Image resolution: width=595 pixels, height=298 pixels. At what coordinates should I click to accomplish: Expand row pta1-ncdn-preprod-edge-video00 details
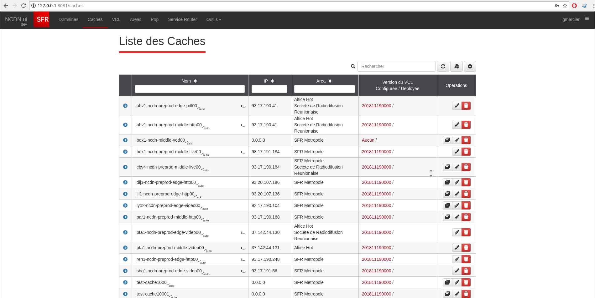point(125,232)
